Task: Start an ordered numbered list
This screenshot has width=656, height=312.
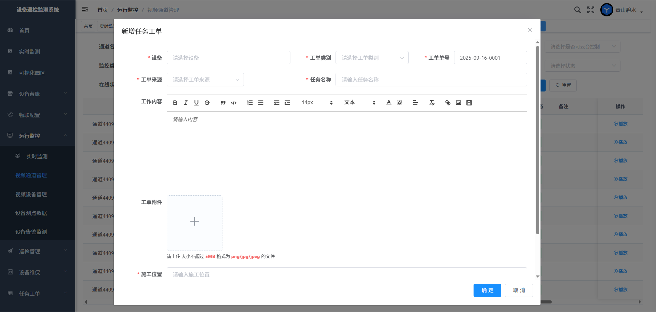Action: [x=250, y=103]
